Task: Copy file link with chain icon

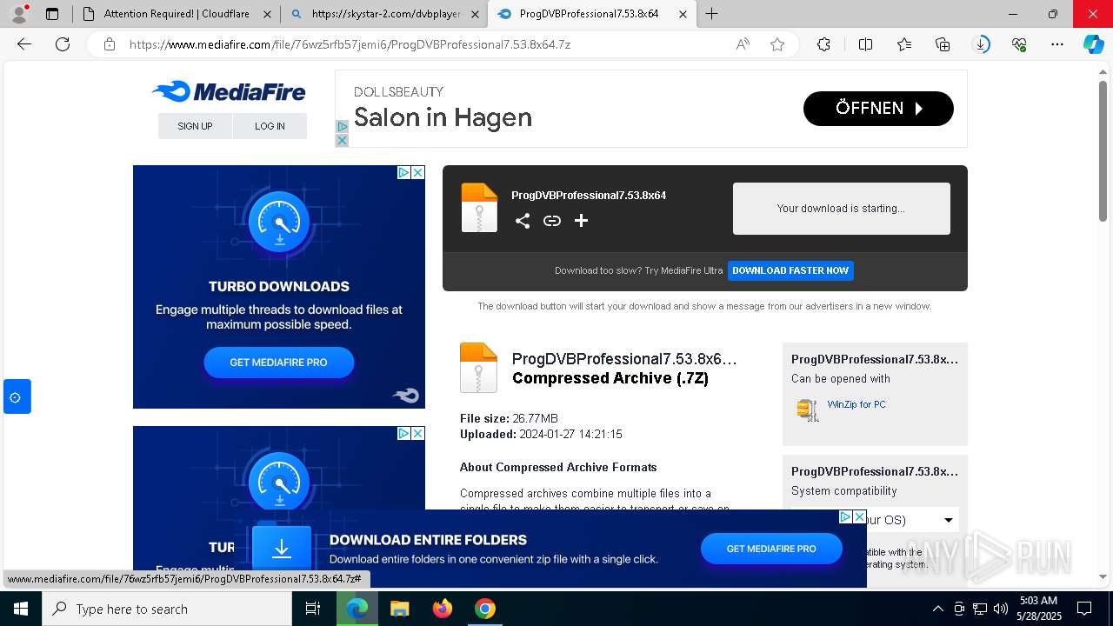Action: 552,221
